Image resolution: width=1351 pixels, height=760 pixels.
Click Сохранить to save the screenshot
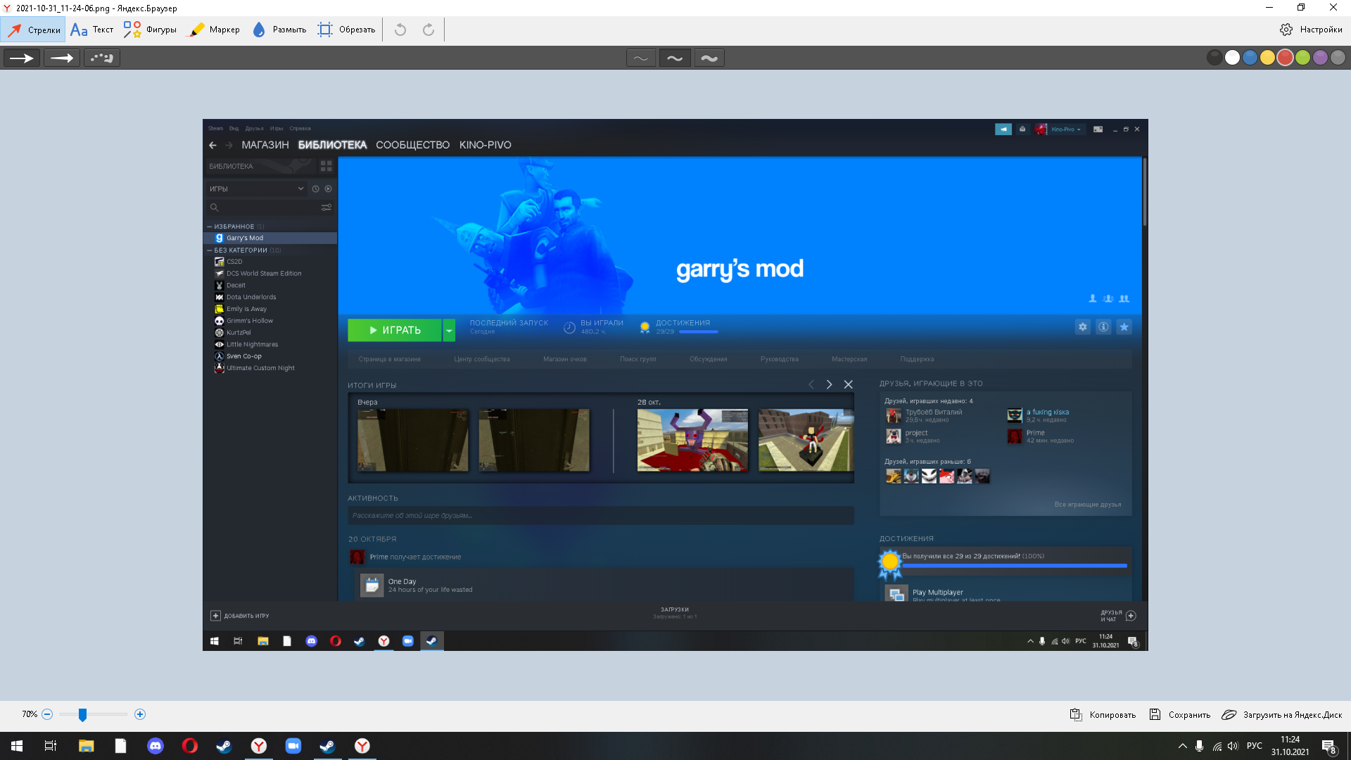[1180, 714]
